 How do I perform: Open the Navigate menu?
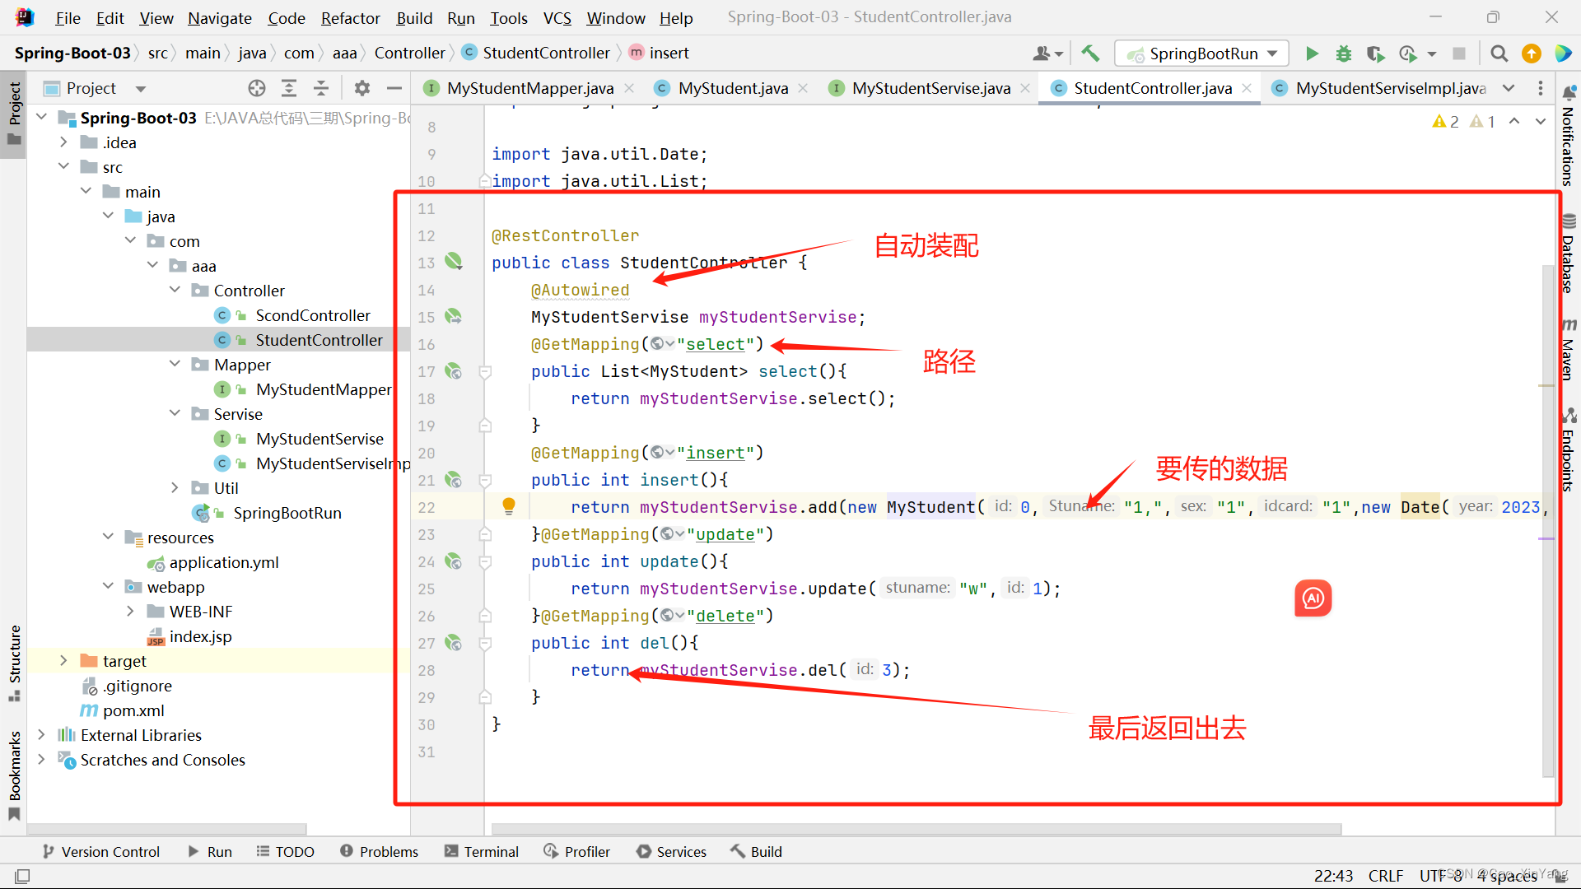click(219, 18)
